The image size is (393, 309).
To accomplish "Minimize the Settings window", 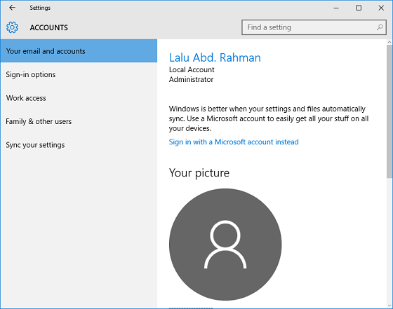I will (x=336, y=8).
